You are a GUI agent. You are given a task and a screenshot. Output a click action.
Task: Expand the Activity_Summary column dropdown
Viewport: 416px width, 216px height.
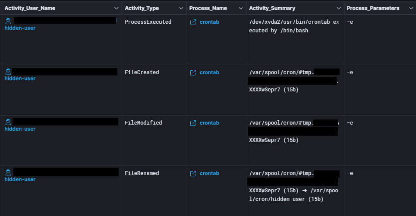338,8
